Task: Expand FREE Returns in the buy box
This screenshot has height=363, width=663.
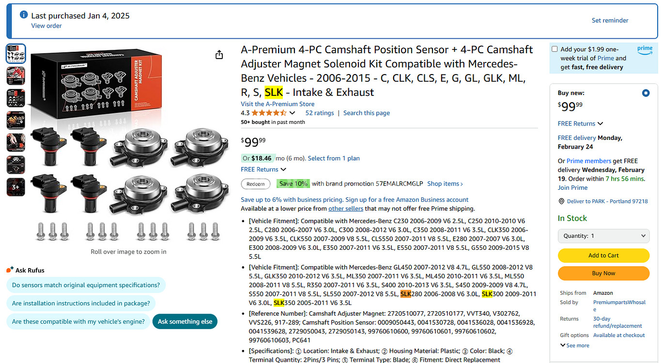Action: click(580, 123)
